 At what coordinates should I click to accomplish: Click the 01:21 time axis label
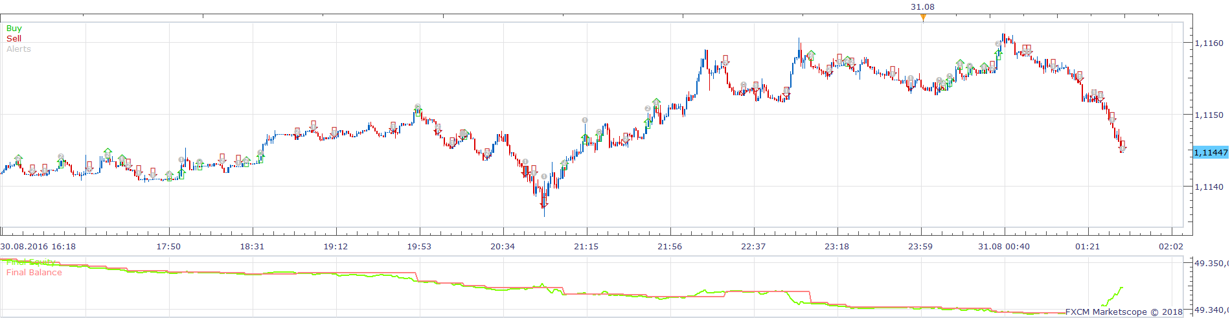(1088, 247)
